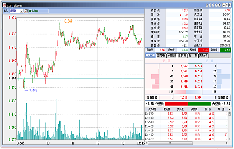Click the round '?' help icon
Viewport: 234px width, 149px height.
216,5
